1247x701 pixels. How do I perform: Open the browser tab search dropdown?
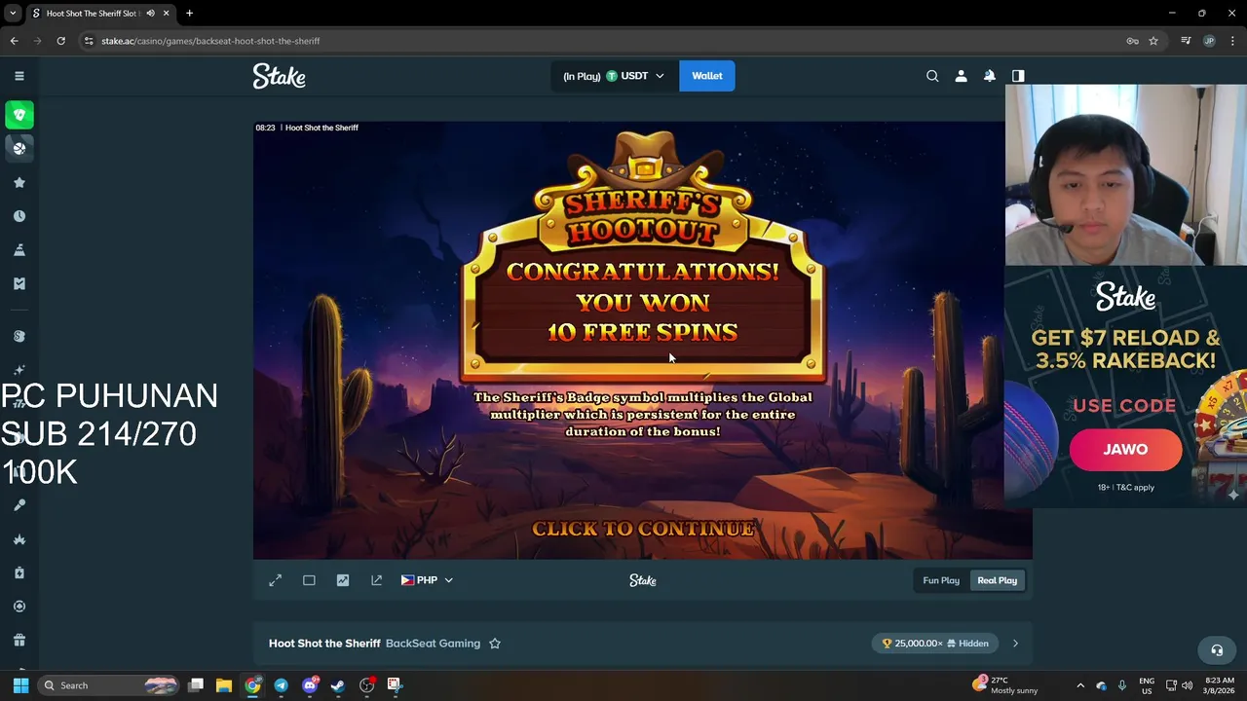point(13,14)
